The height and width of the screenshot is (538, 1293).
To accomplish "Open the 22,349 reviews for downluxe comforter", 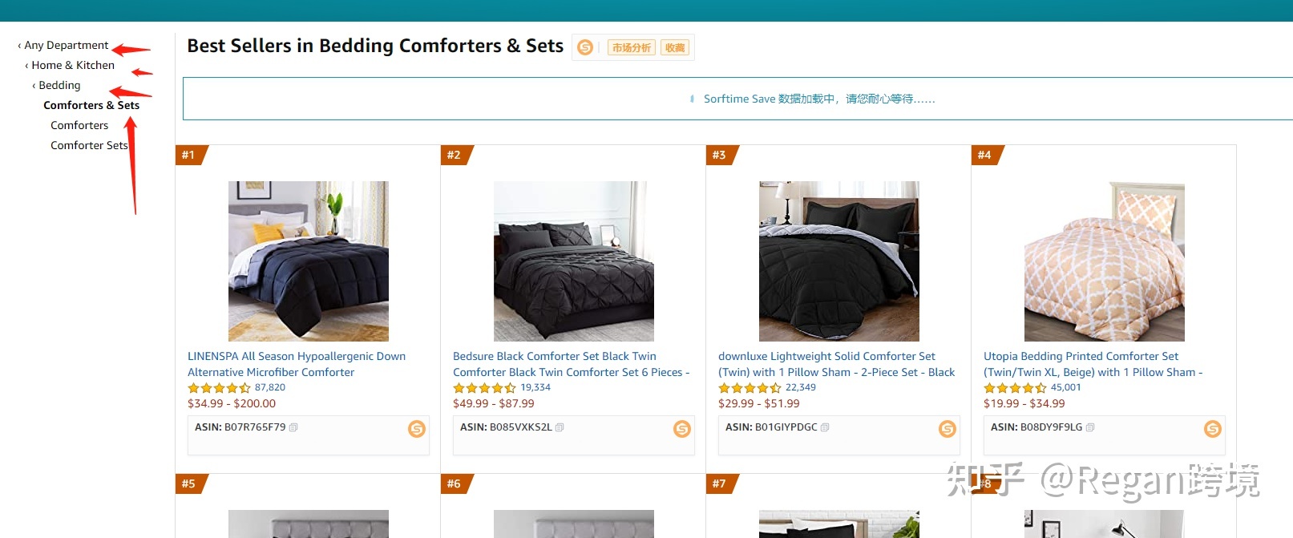I will (x=800, y=388).
